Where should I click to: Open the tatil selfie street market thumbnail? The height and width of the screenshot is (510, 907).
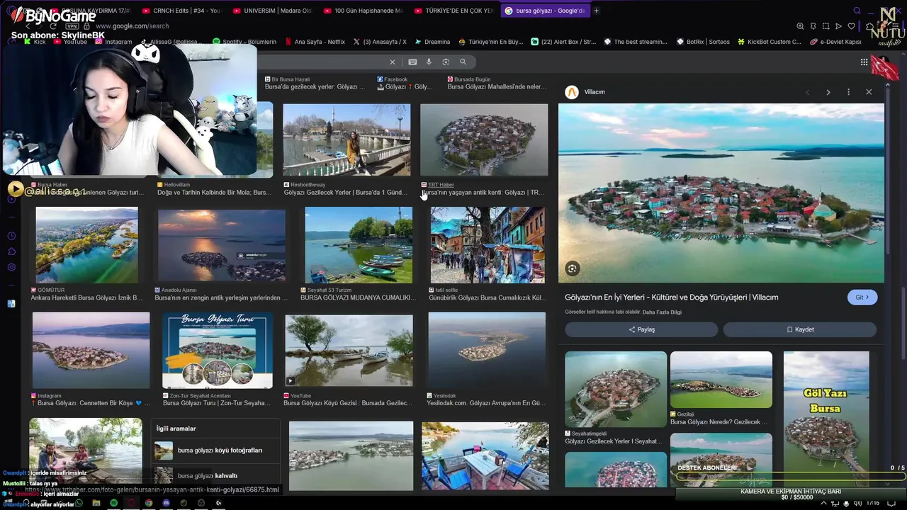point(488,245)
